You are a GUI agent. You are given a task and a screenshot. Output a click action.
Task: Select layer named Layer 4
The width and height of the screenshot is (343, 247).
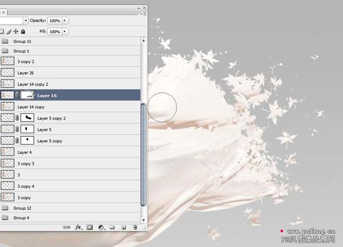[x=25, y=152]
